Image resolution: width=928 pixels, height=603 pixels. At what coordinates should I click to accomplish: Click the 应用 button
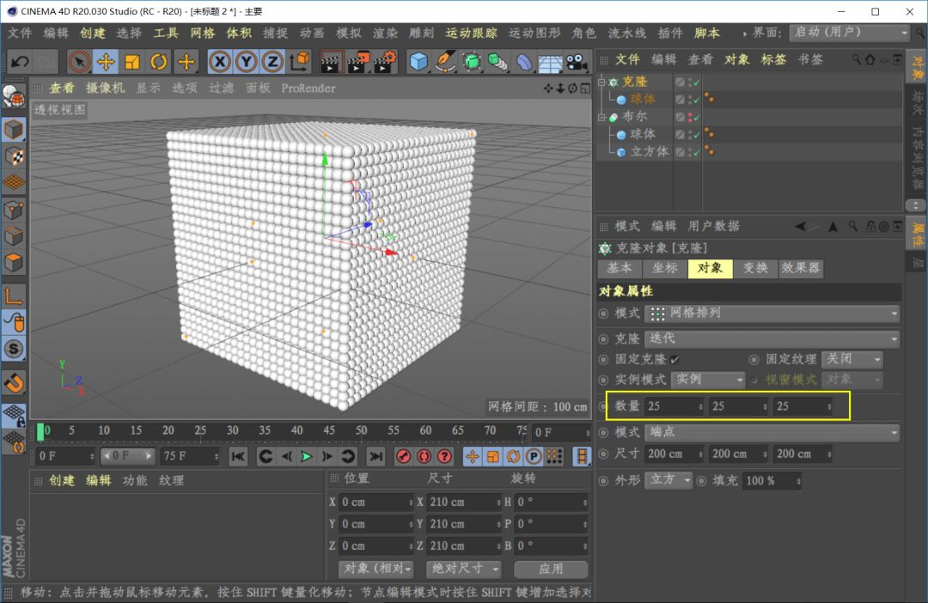pos(551,569)
